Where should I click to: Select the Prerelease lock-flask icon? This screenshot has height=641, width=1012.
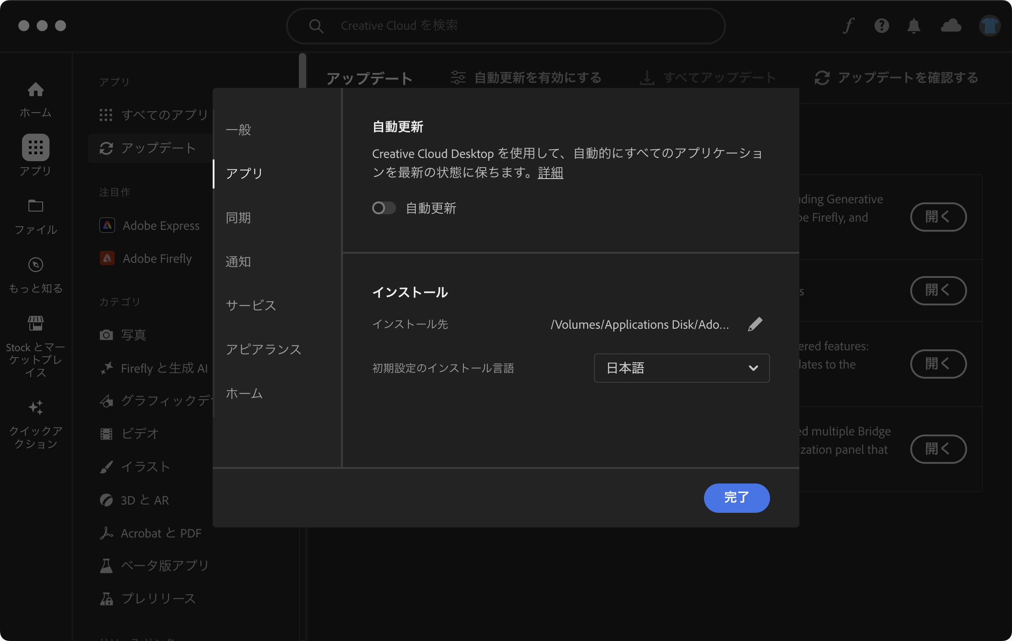point(106,599)
